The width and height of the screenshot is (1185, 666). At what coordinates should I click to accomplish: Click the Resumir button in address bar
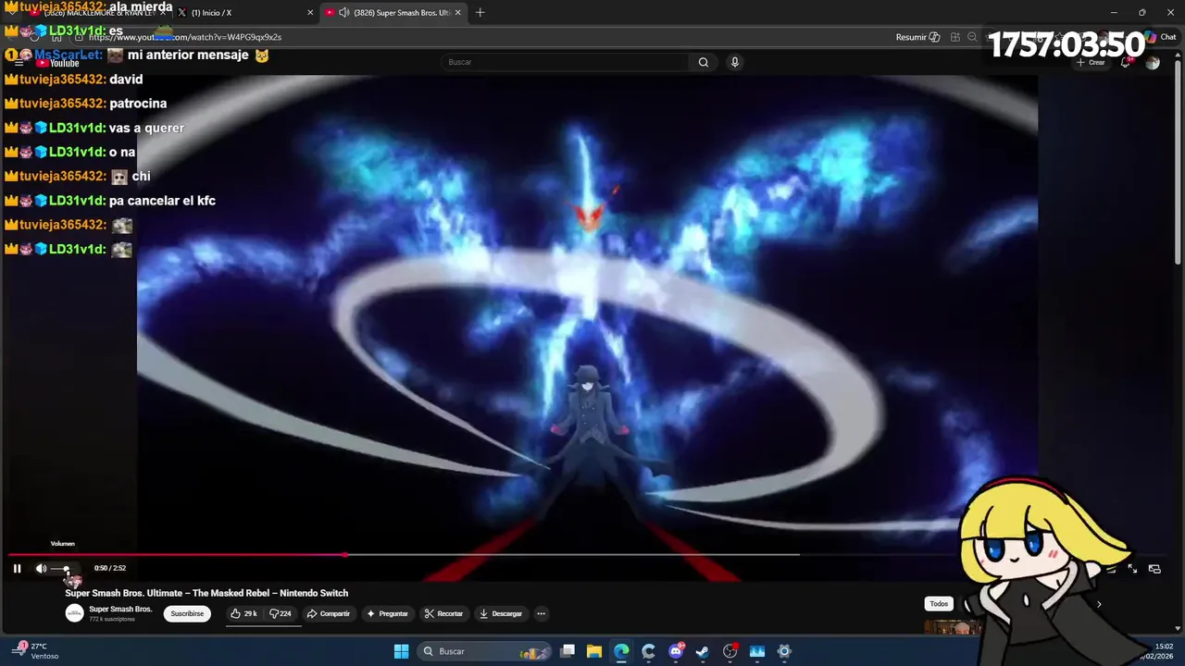point(917,37)
